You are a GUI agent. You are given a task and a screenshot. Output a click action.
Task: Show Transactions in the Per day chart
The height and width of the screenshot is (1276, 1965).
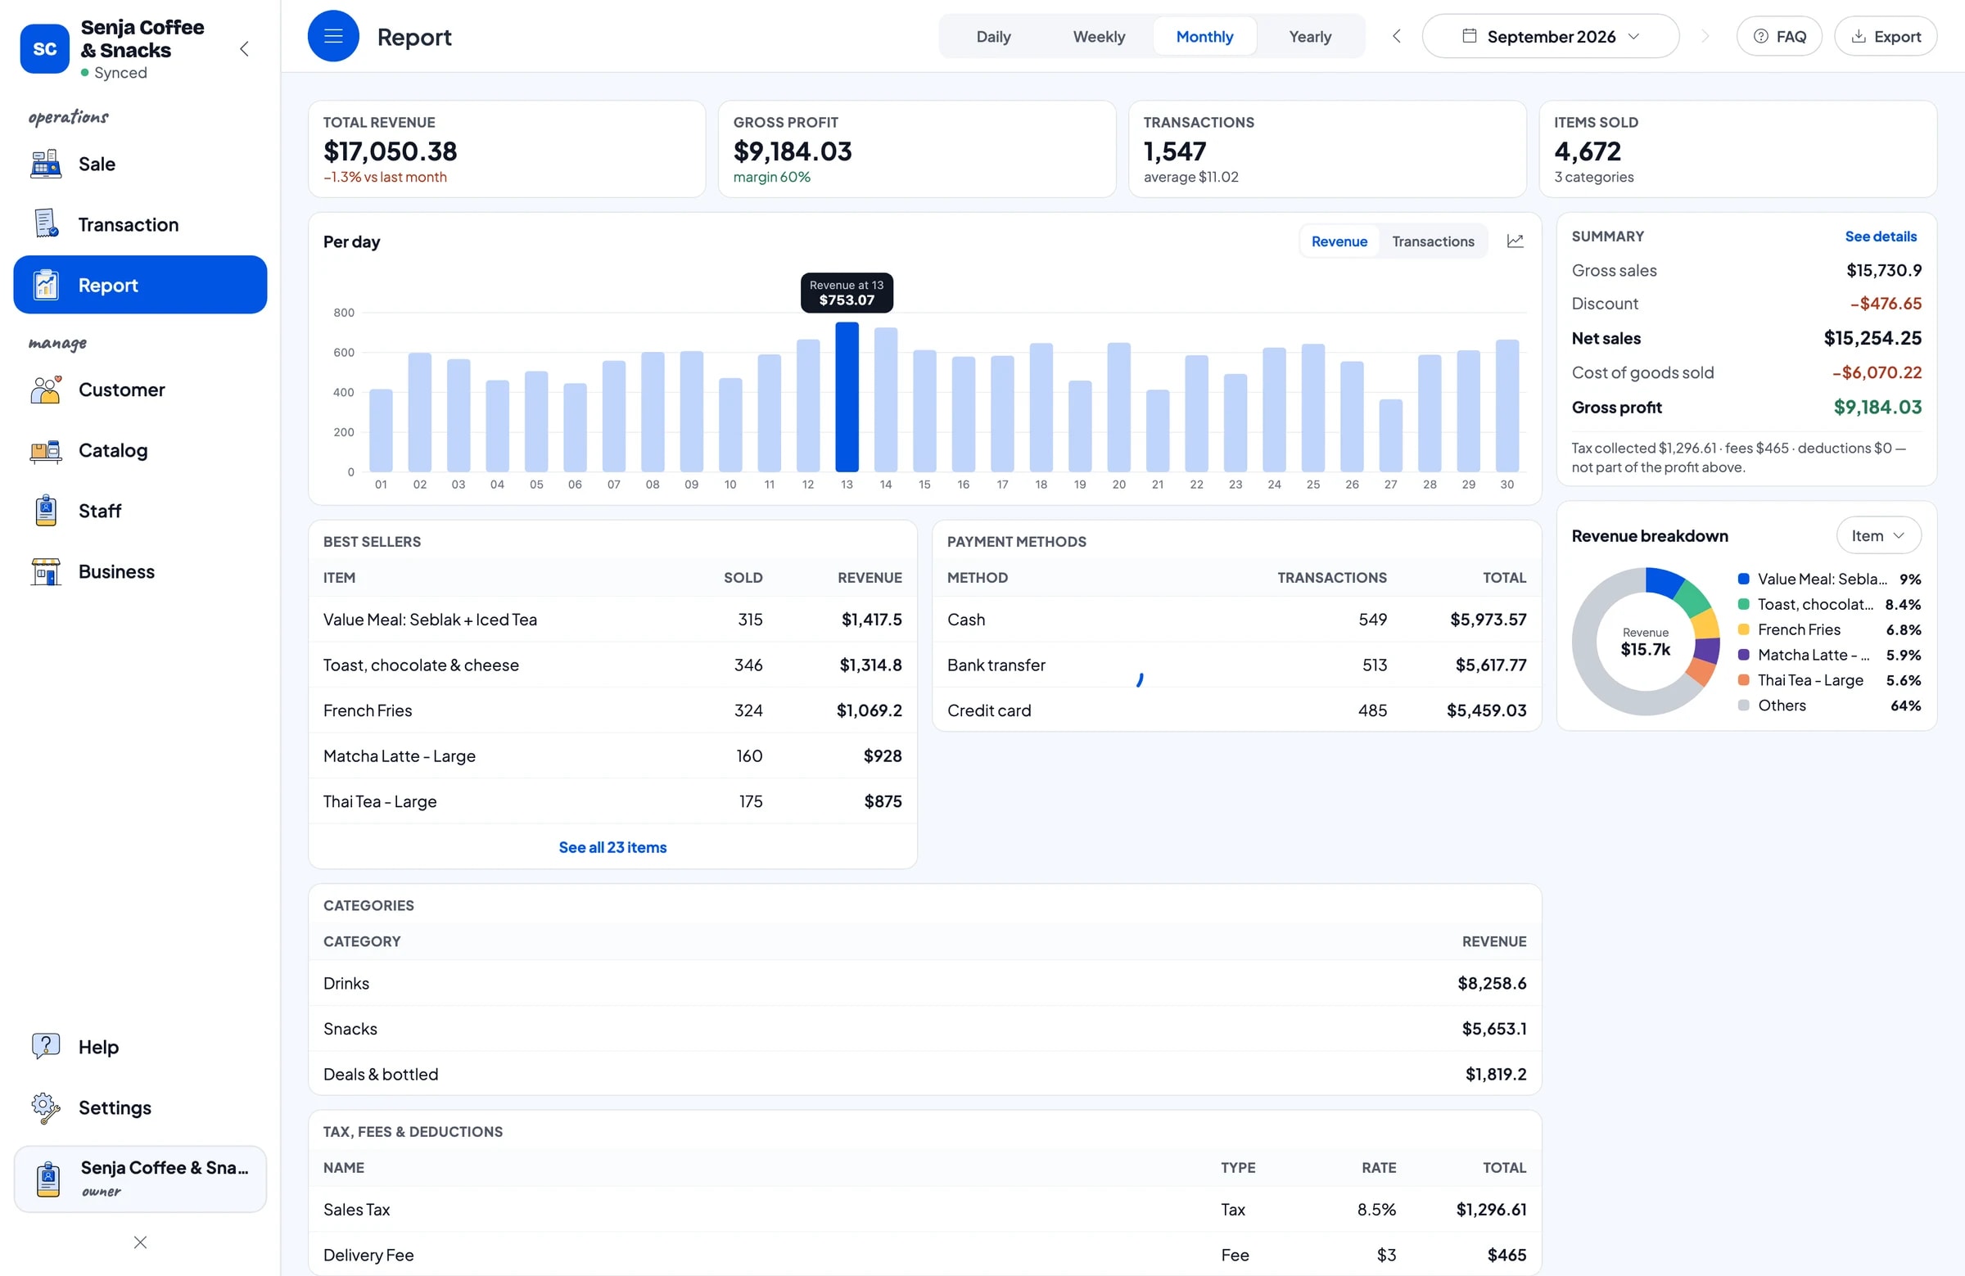click(1433, 241)
